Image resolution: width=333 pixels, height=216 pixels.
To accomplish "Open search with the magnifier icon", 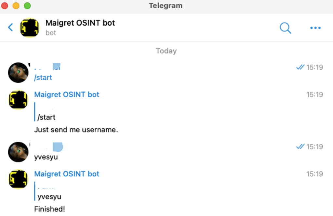I will [285, 28].
